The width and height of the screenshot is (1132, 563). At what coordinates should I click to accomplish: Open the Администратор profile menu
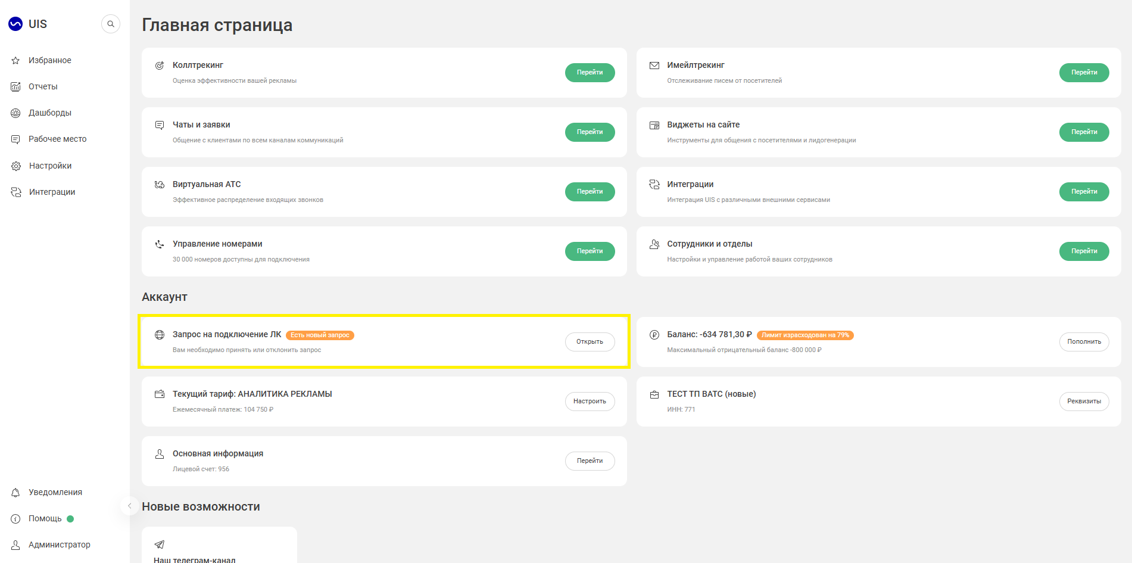tap(60, 545)
